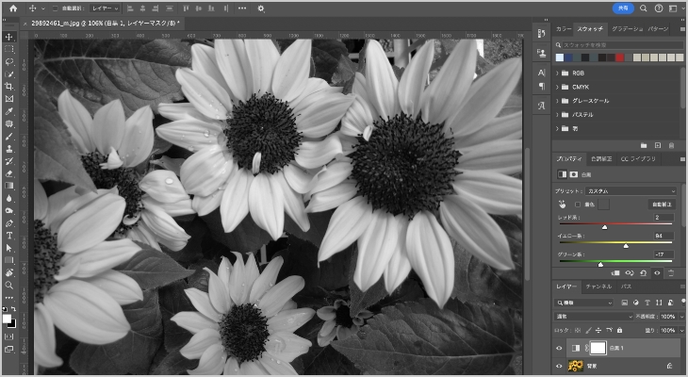688x377 pixels.
Task: Open workspace switcher icon at top right
Action: (x=673, y=8)
